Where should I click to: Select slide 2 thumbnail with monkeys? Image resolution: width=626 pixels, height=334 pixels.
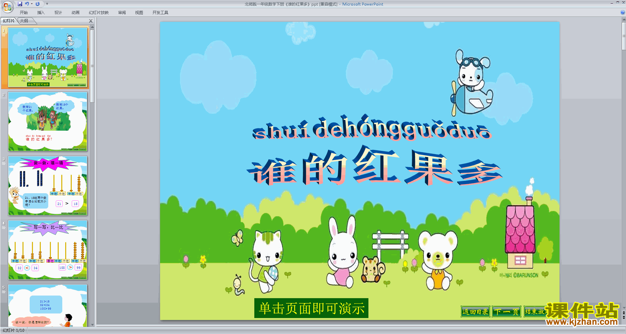point(48,122)
